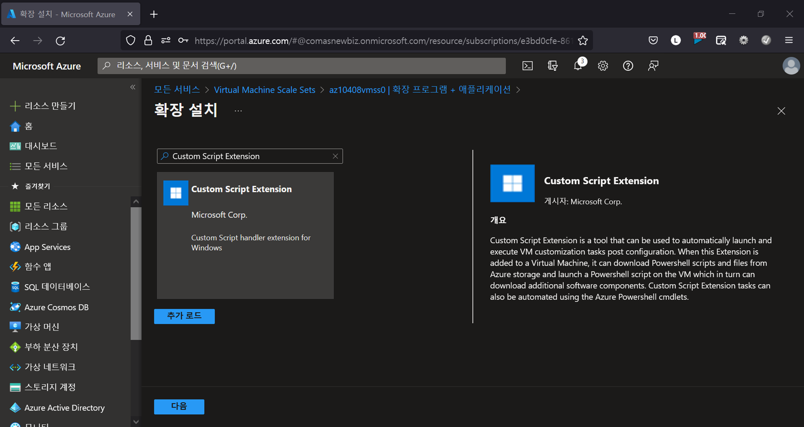Open the help question mark icon
This screenshot has width=804, height=427.
click(628, 66)
